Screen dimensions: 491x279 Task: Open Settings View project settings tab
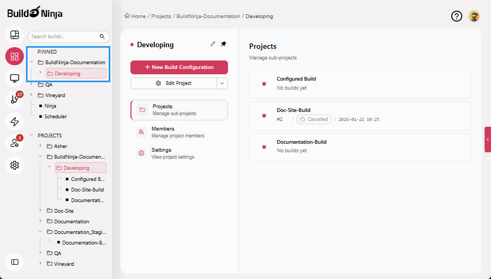point(179,153)
